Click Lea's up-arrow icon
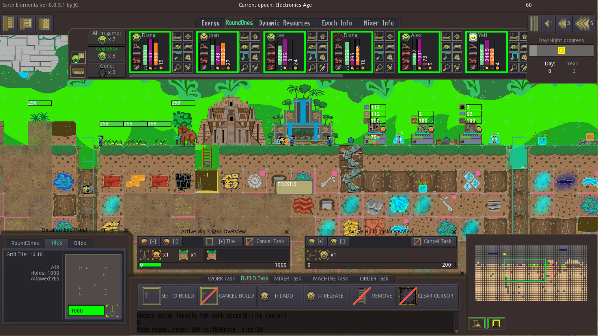Screen dimensions: 598x336 [x=323, y=36]
